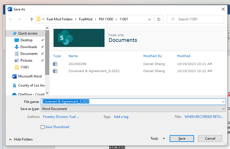Click Word icon for Covenant & Agreement file

[55, 71]
